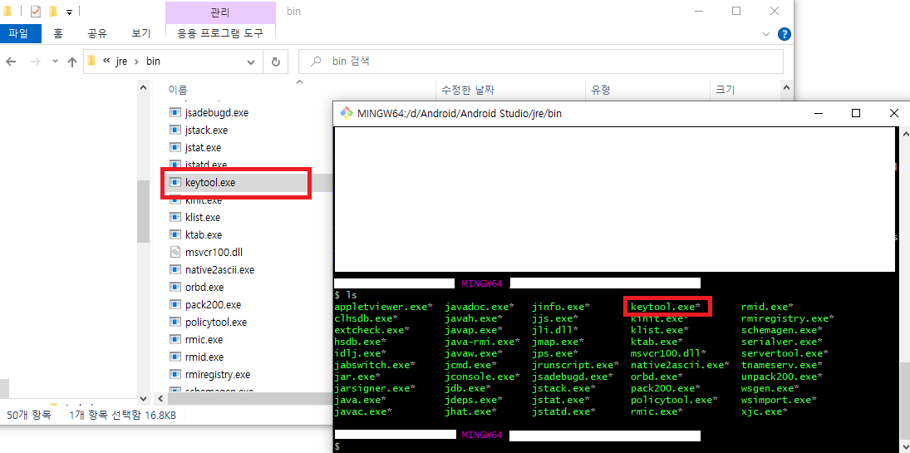Go up one folder level

pos(72,62)
